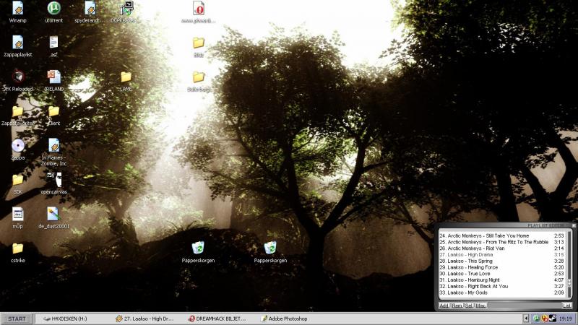Open the playlist Add menu button
The height and width of the screenshot is (325, 578).
click(444, 305)
